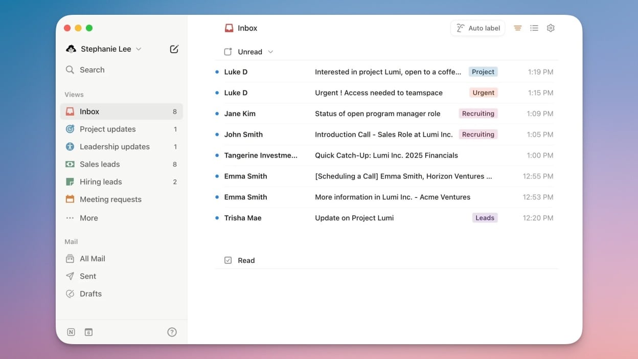Screen dimensions: 638x359
Task: Switch to the Drafts mail folder
Action: pos(90,294)
